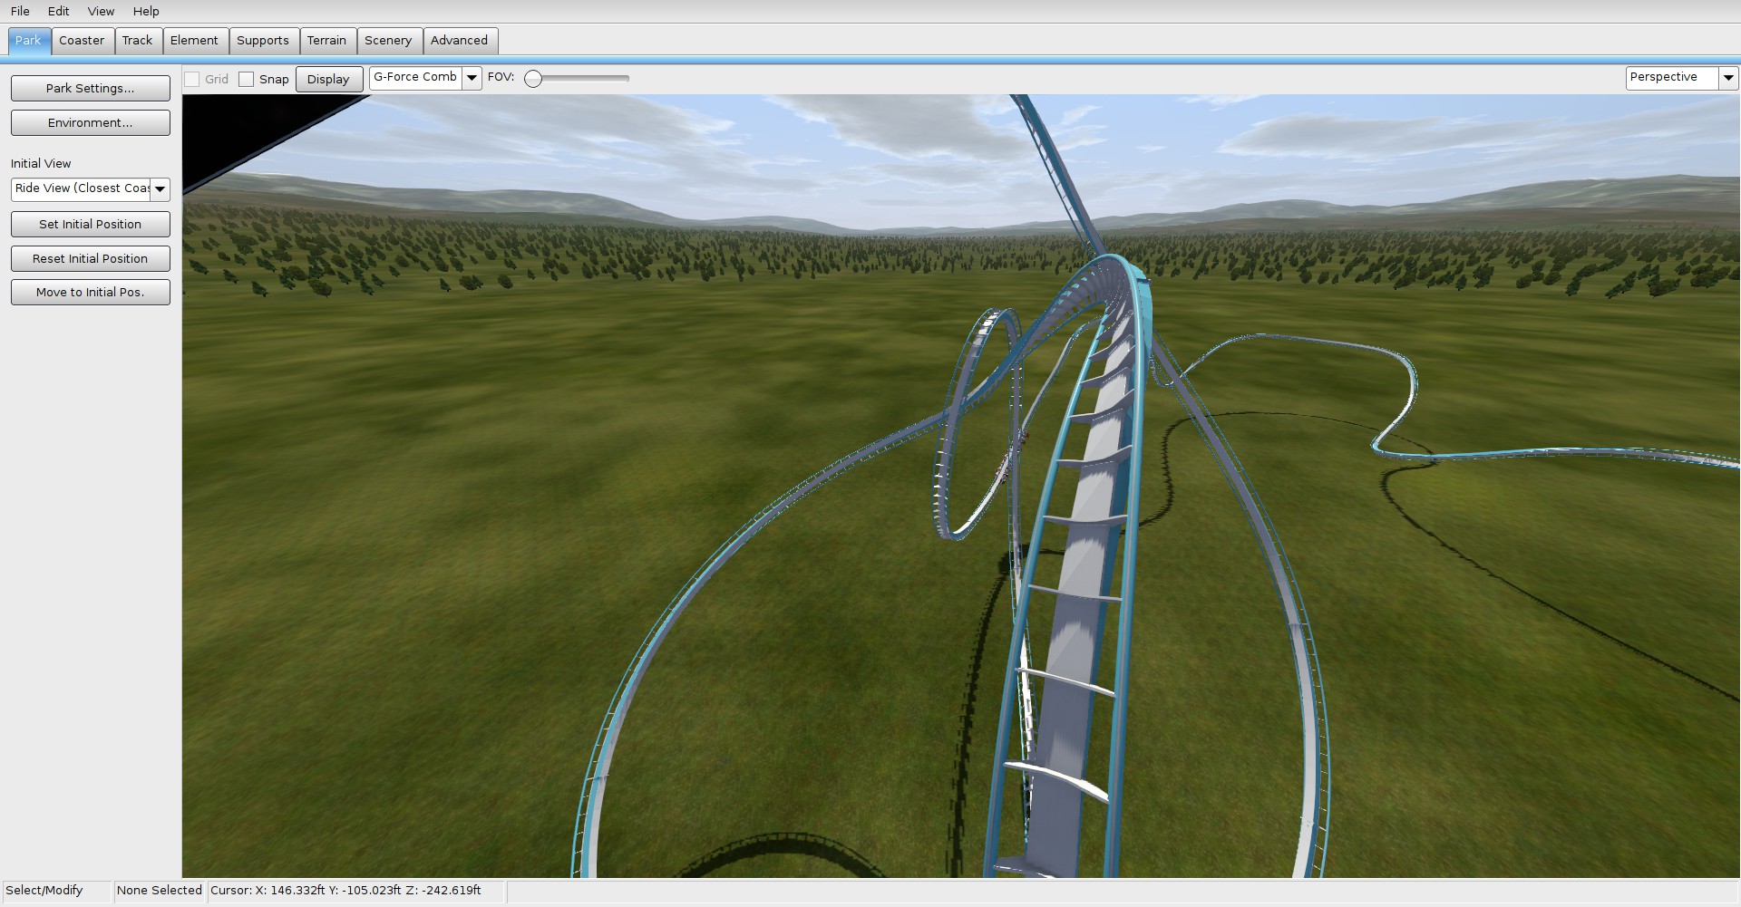Screen dimensions: 1741x907
Task: Open the Perspective view dropdown
Action: point(1728,78)
